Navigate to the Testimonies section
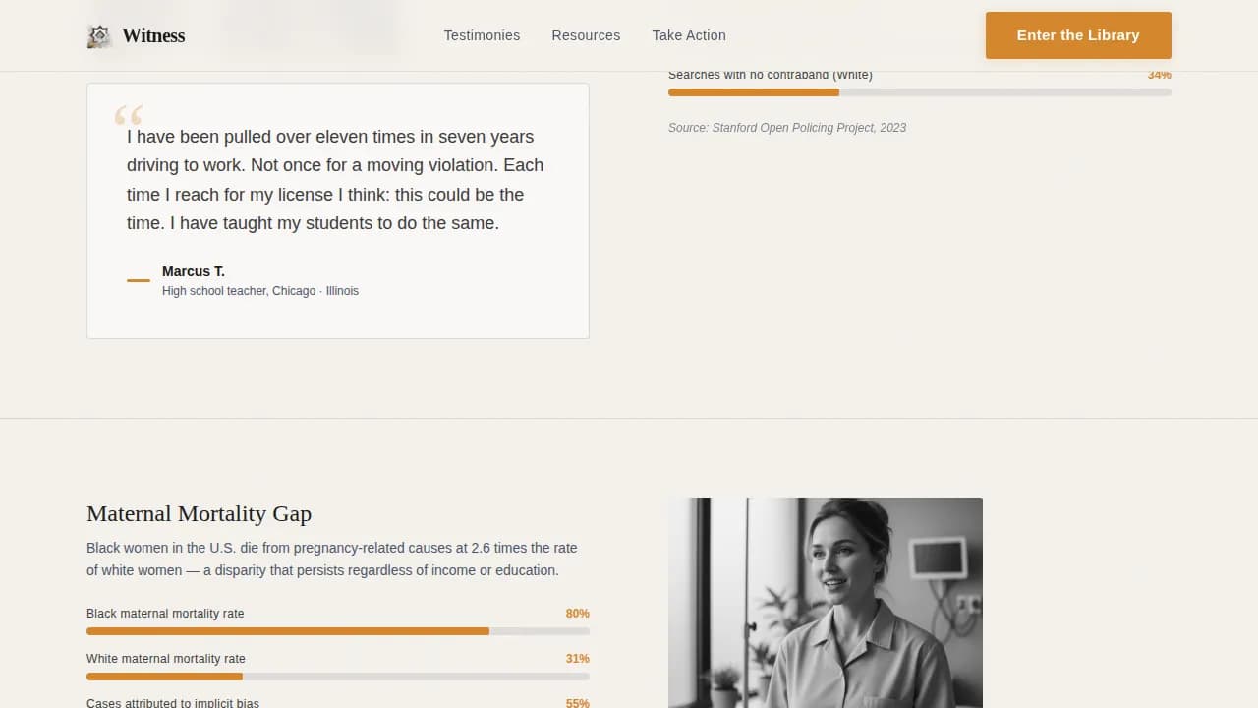 (x=482, y=35)
